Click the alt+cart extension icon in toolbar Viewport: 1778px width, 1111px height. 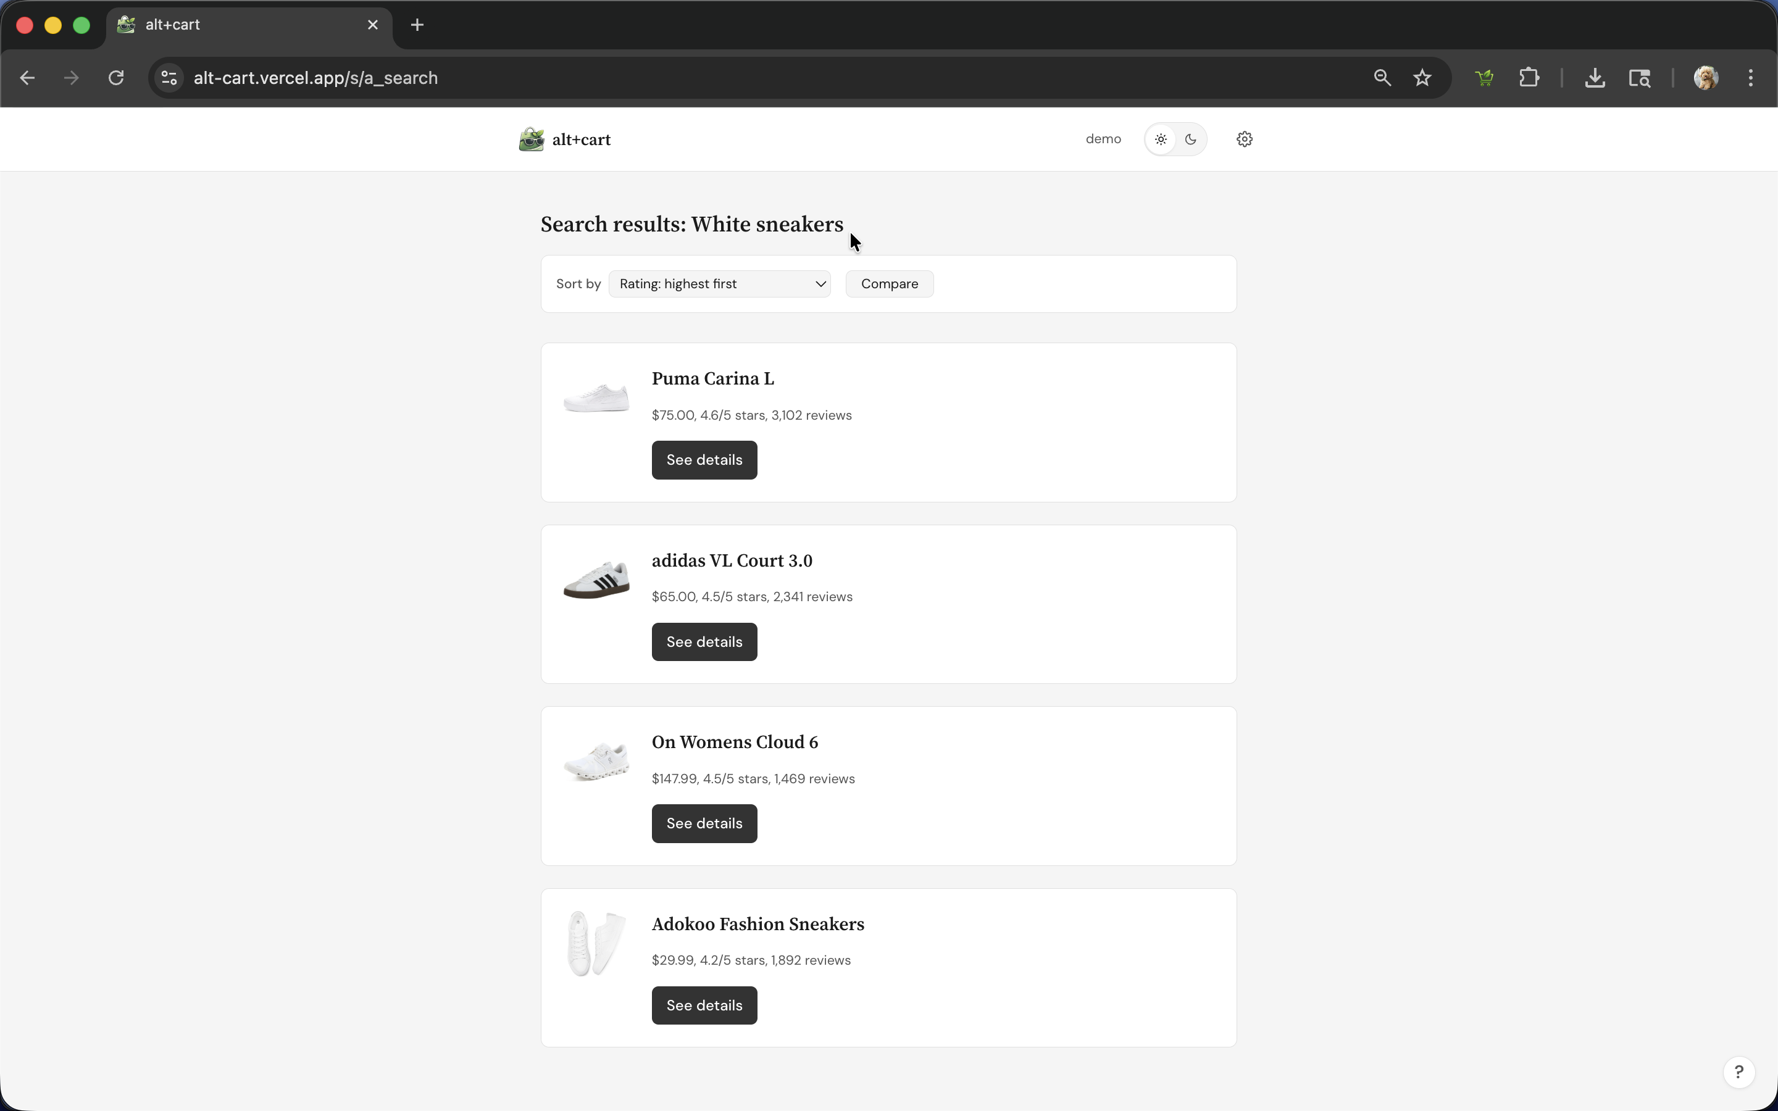click(x=1484, y=77)
